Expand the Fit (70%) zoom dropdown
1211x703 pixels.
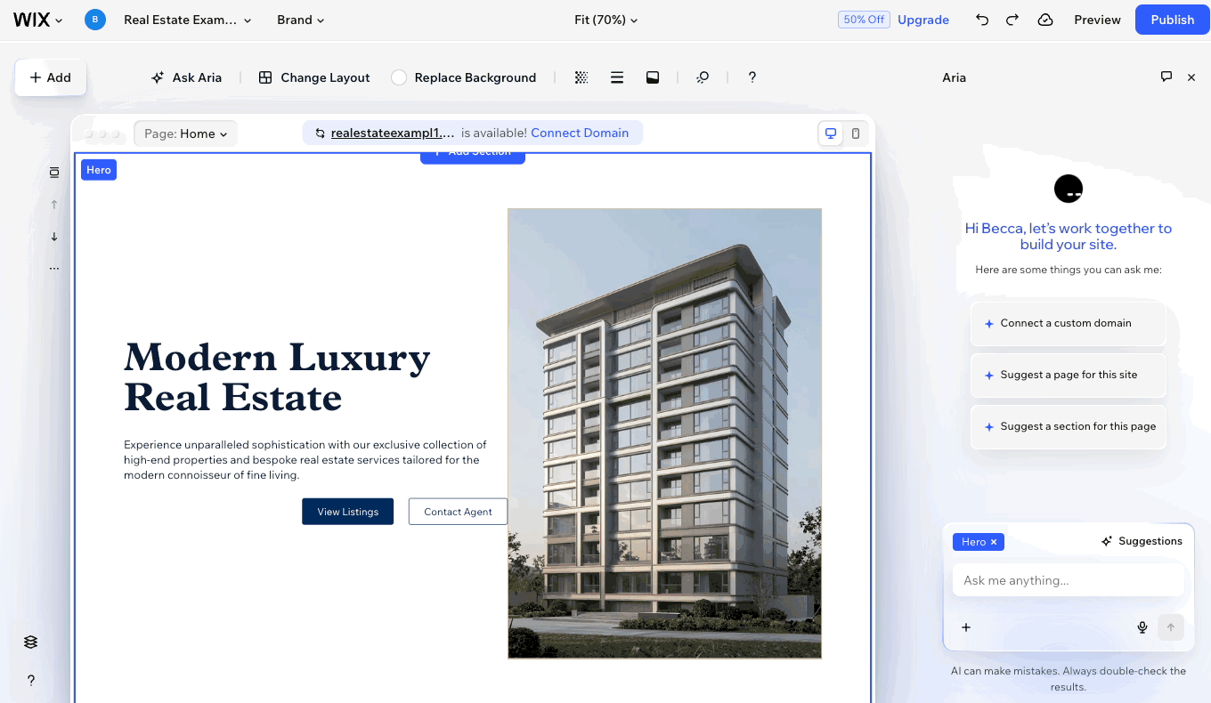[605, 20]
